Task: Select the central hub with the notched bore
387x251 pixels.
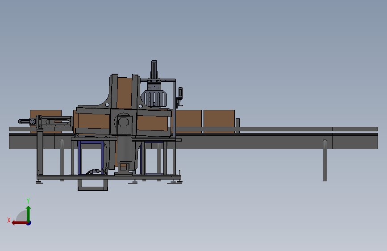Action: click(123, 122)
